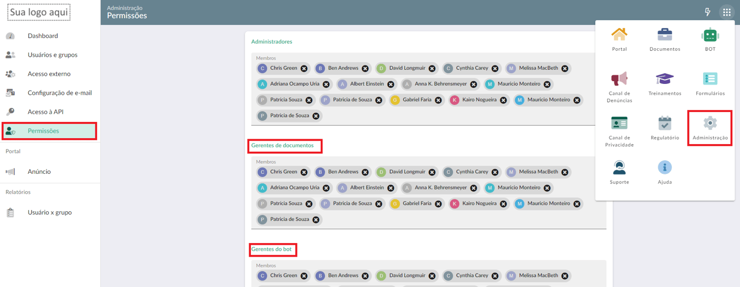Image resolution: width=740 pixels, height=287 pixels.
Task: Open the Portal app
Action: [619, 39]
